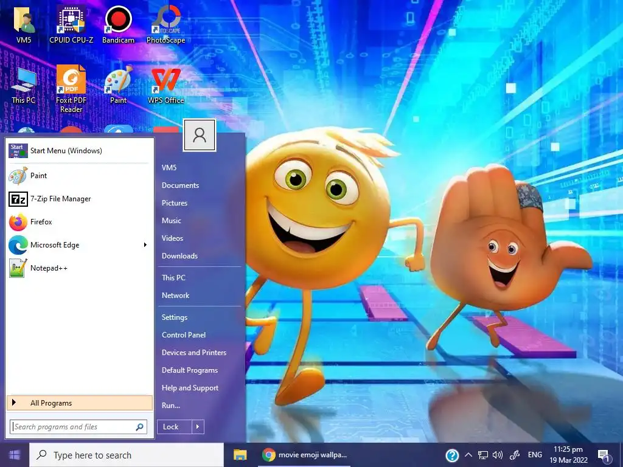Open Documents from the Start menu
This screenshot has width=623, height=467.
click(x=180, y=185)
